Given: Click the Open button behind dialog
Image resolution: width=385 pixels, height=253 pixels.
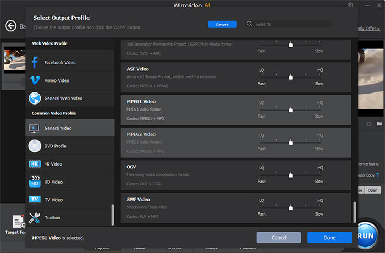Looking at the screenshot, I should pyautogui.click(x=373, y=190).
